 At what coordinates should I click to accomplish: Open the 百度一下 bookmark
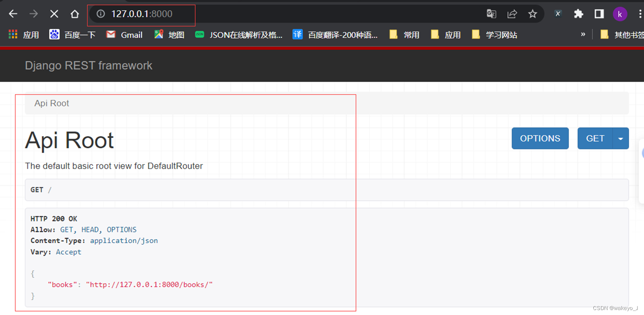tap(72, 35)
